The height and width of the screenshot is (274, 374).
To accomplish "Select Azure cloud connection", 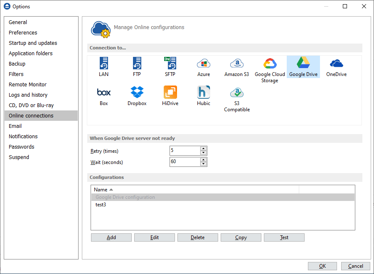I will (204, 67).
